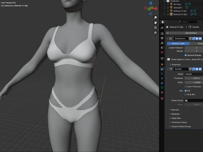
Task: Click BH Clips modifier wrench icon
Action: point(186,4)
